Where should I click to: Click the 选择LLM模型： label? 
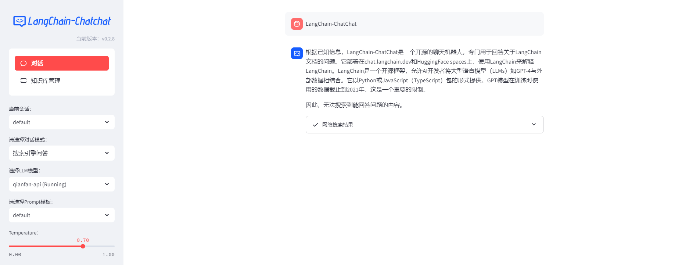(x=25, y=171)
